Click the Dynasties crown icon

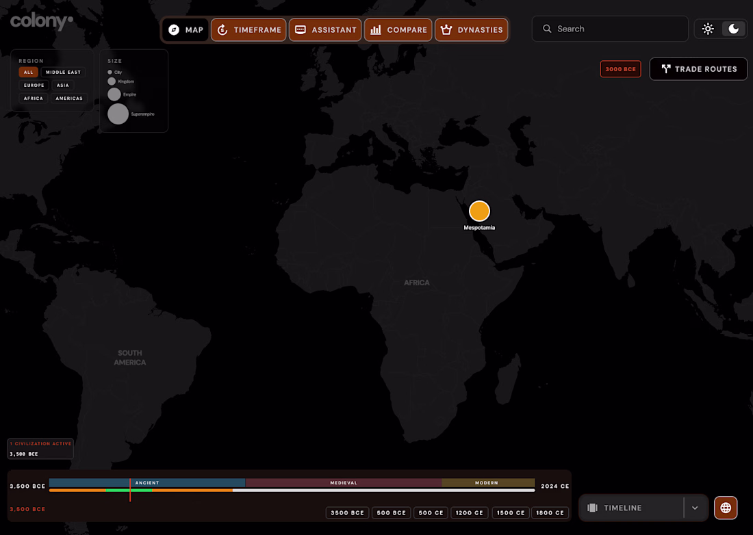pos(446,29)
